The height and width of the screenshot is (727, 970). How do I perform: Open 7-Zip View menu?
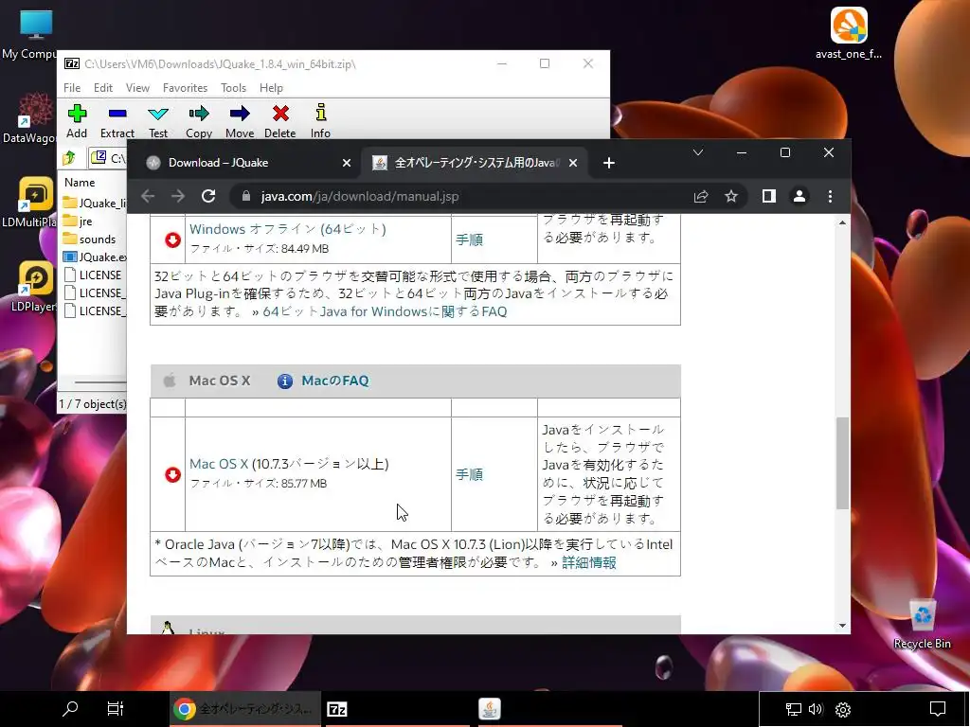[137, 88]
